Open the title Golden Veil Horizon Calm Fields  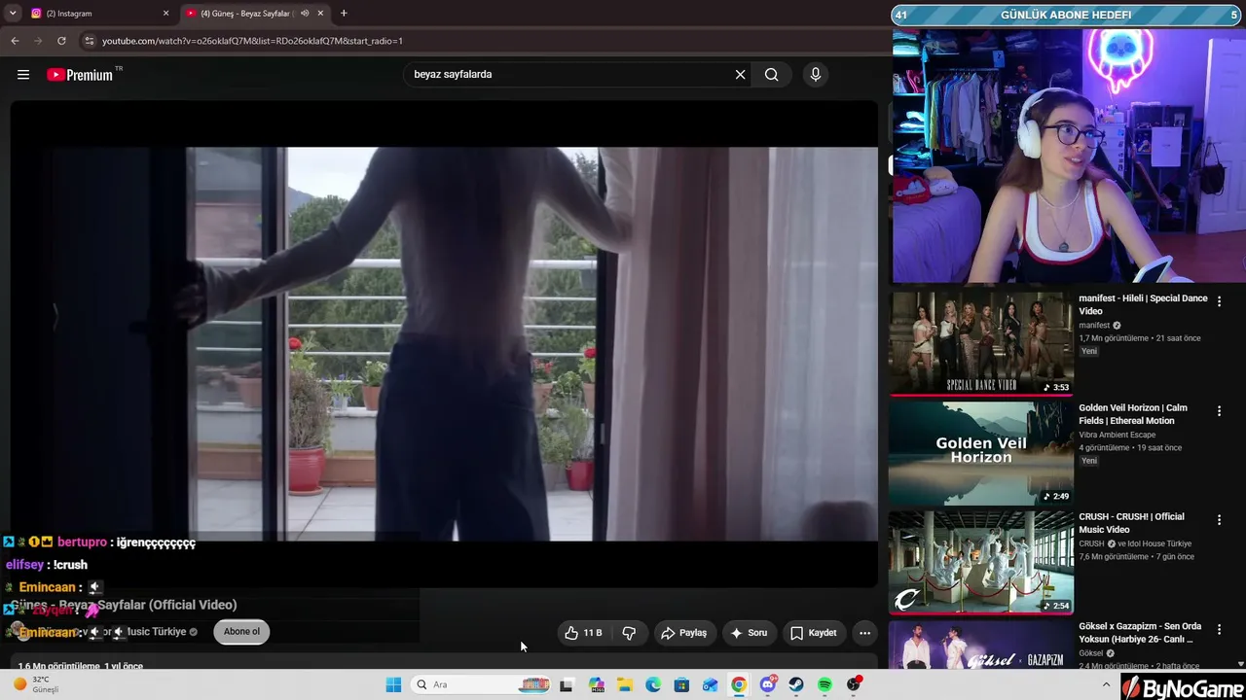tap(1133, 414)
